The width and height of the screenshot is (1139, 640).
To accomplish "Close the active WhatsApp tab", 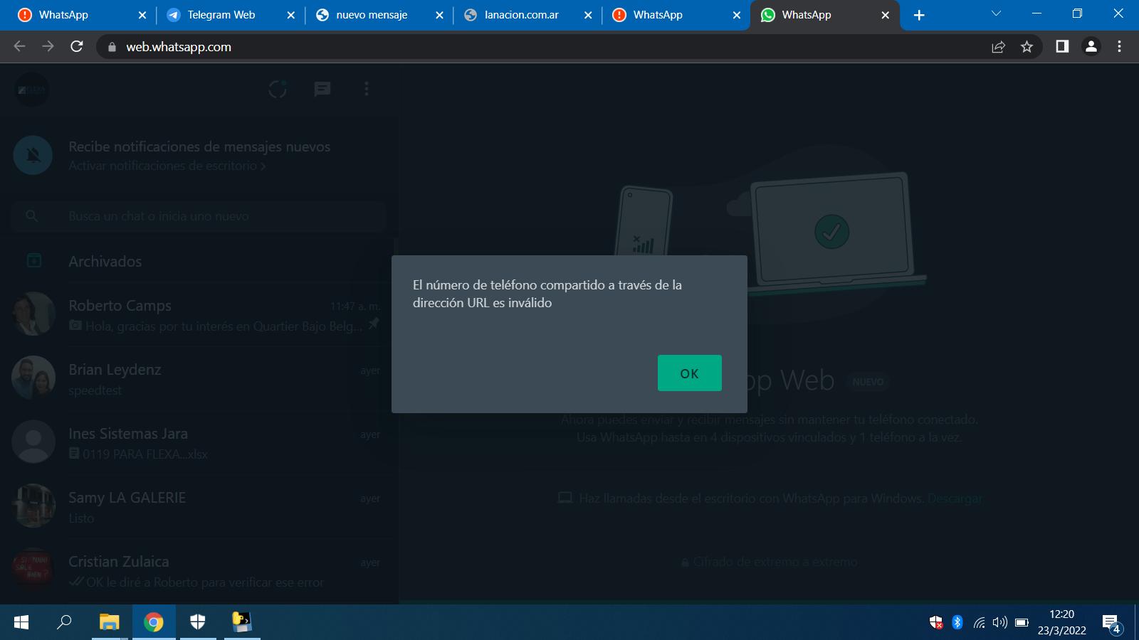I will click(885, 15).
